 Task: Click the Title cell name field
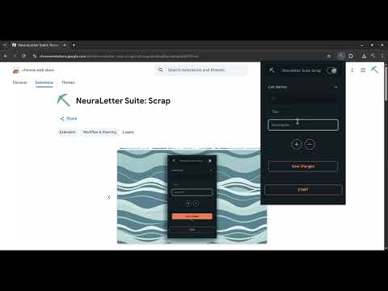tap(303, 112)
